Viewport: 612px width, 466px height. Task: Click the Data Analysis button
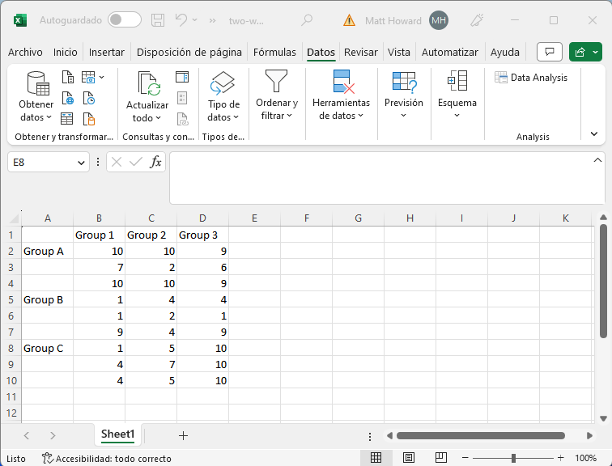tap(531, 78)
